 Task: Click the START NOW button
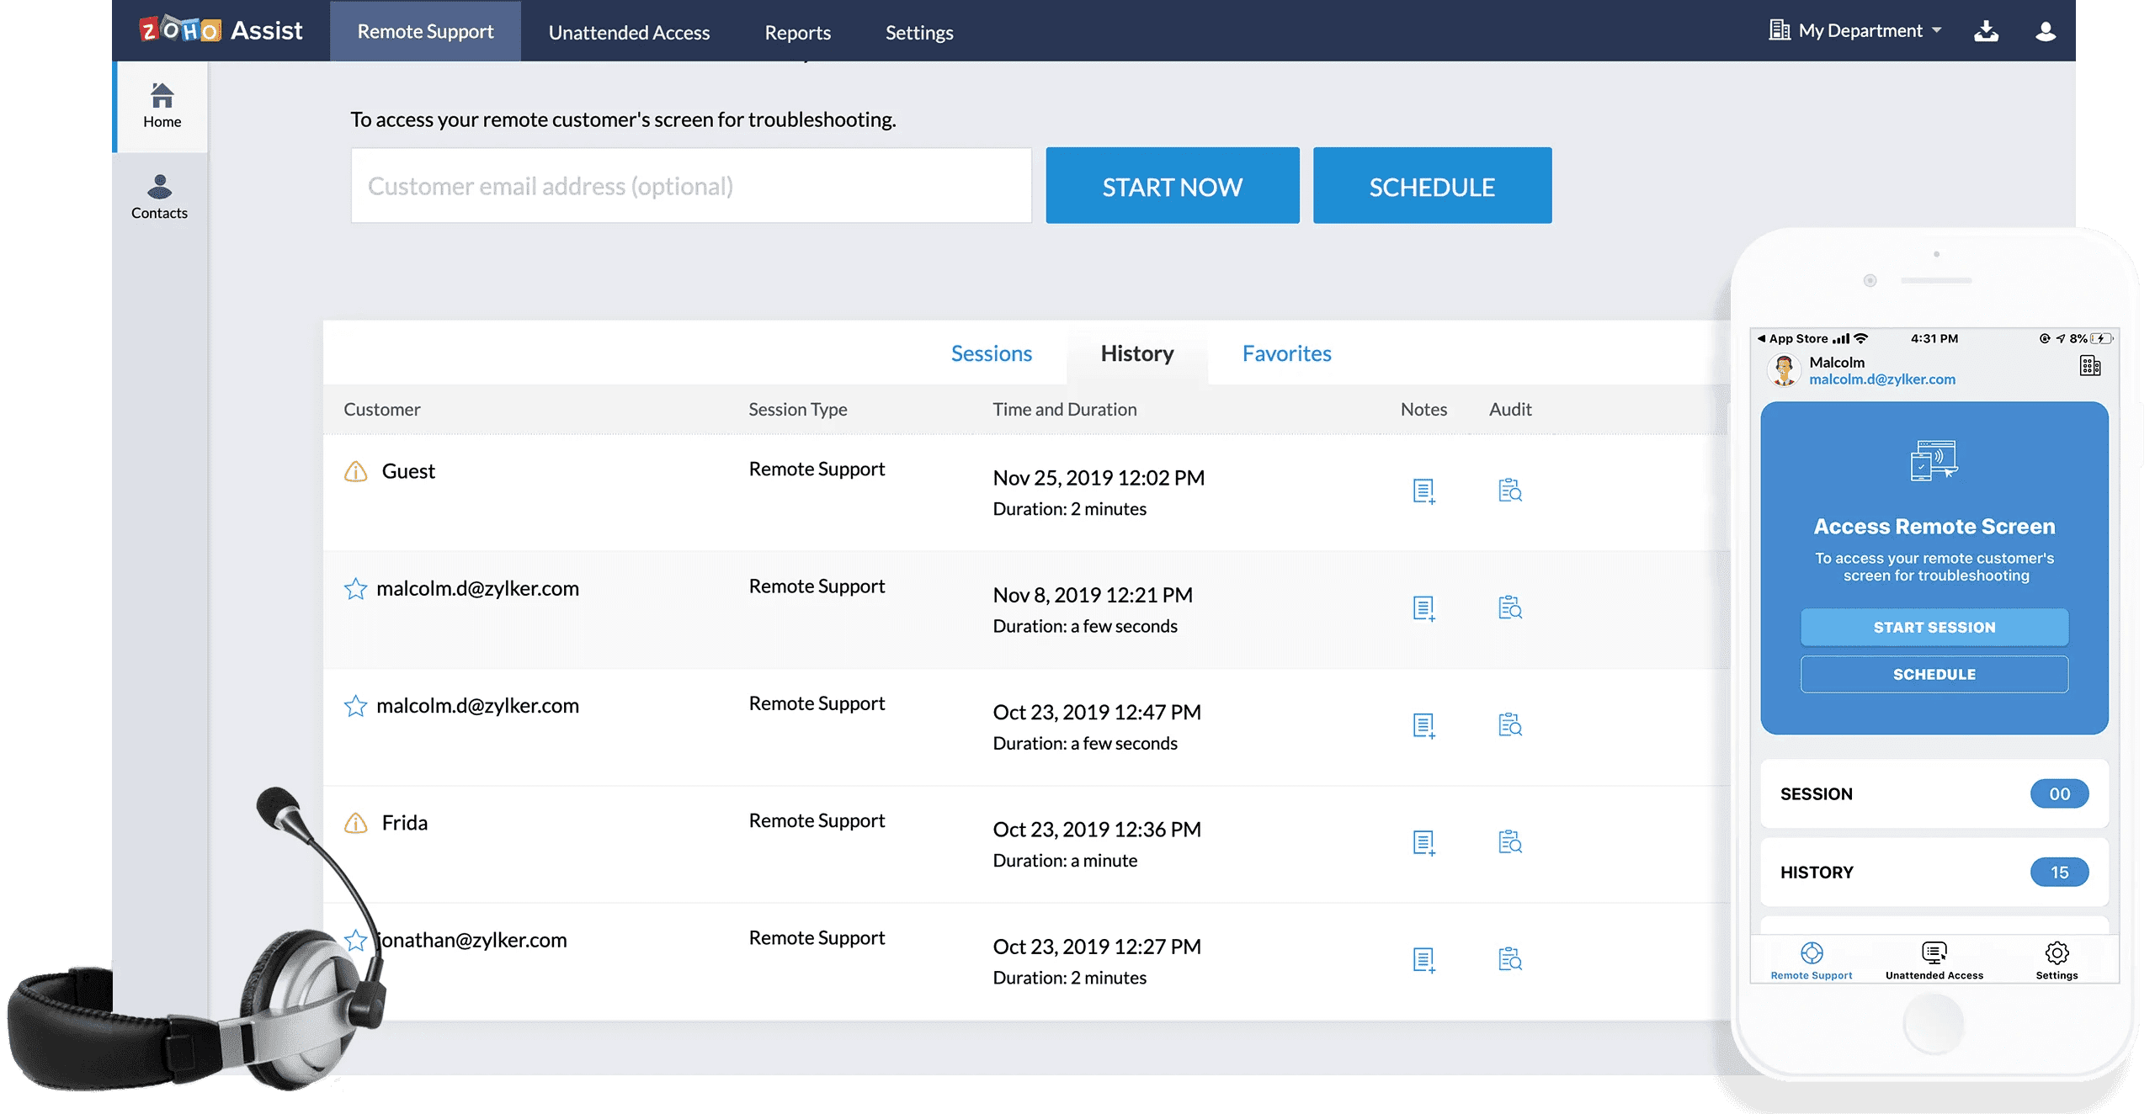1173,185
